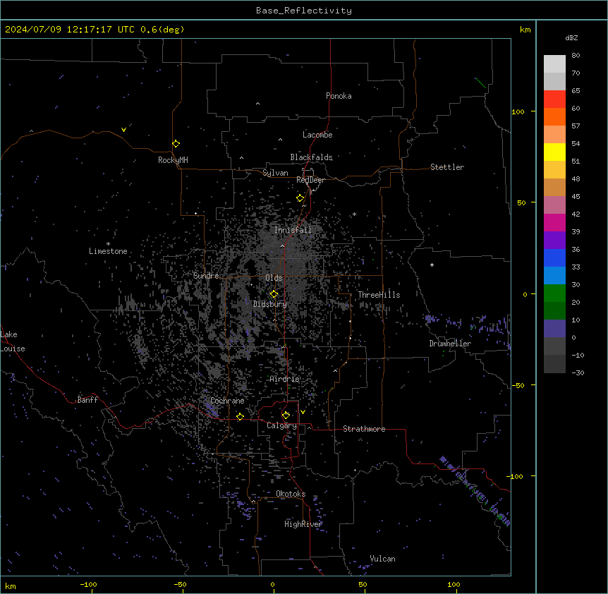The height and width of the screenshot is (594, 608).
Task: Click the yellow marker near RockyMH
Action: pos(176,144)
